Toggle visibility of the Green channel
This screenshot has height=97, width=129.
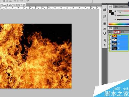click(110, 44)
